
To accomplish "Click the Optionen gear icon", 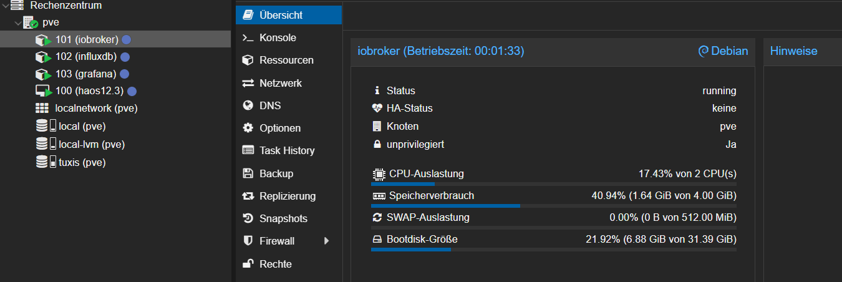I will (x=248, y=128).
